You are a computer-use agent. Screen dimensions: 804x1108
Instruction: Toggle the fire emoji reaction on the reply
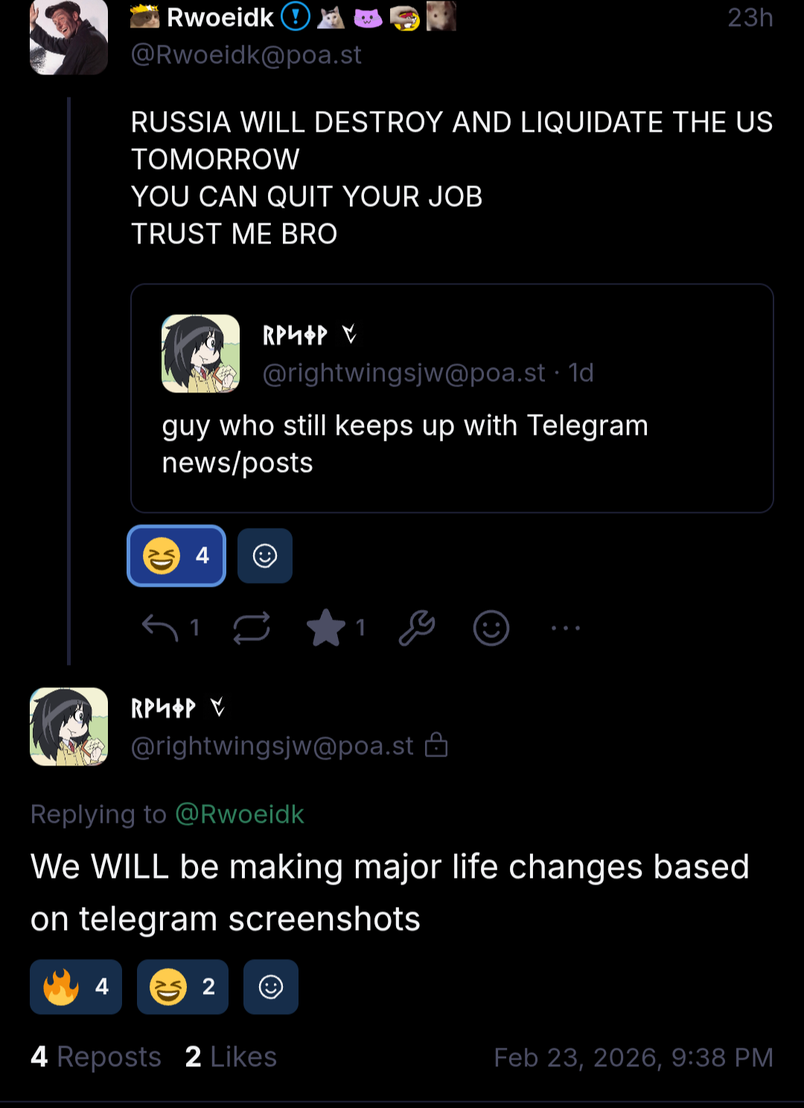point(76,987)
